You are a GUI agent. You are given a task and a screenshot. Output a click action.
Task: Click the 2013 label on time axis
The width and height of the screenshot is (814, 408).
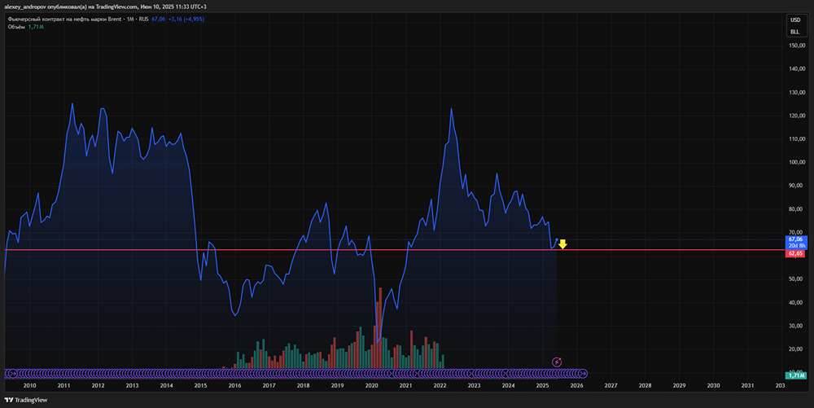click(x=133, y=386)
